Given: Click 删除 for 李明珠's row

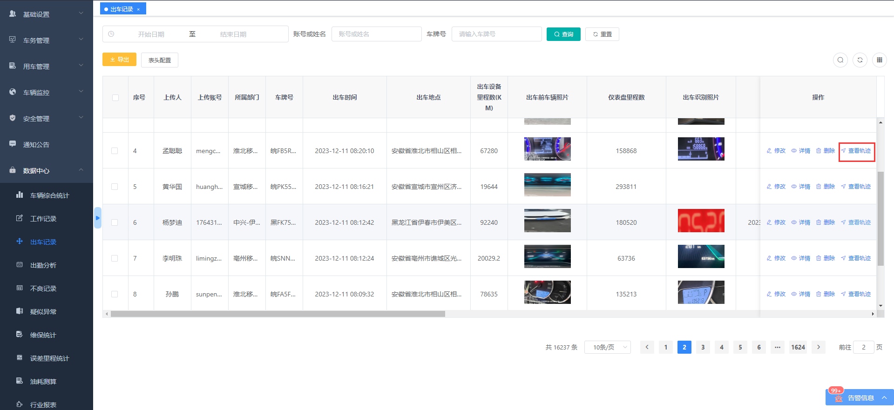Looking at the screenshot, I should pyautogui.click(x=825, y=258).
